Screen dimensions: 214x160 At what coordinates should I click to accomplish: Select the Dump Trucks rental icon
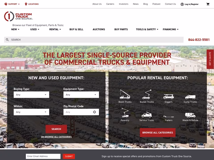tap(190, 97)
